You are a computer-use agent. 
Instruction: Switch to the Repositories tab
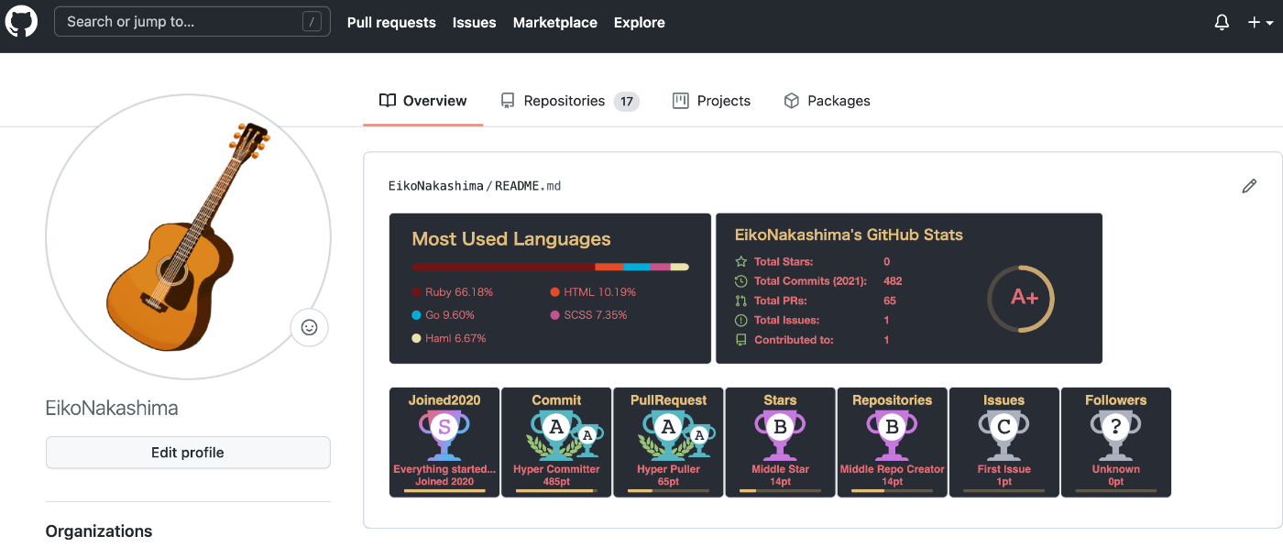tap(569, 101)
